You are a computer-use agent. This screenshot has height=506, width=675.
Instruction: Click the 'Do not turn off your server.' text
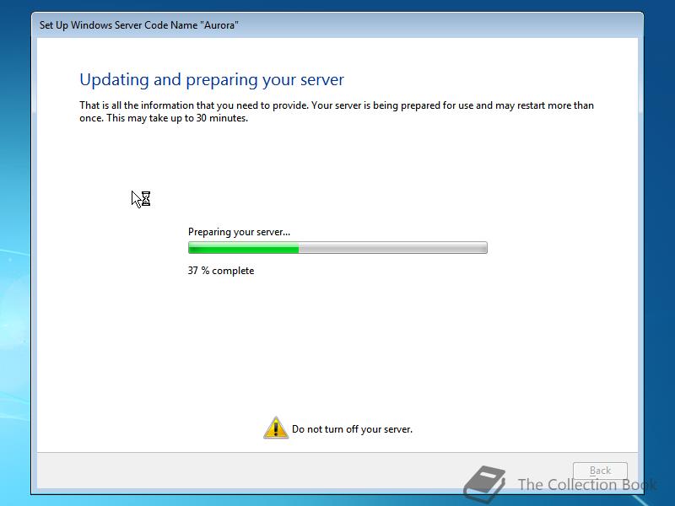click(x=352, y=429)
